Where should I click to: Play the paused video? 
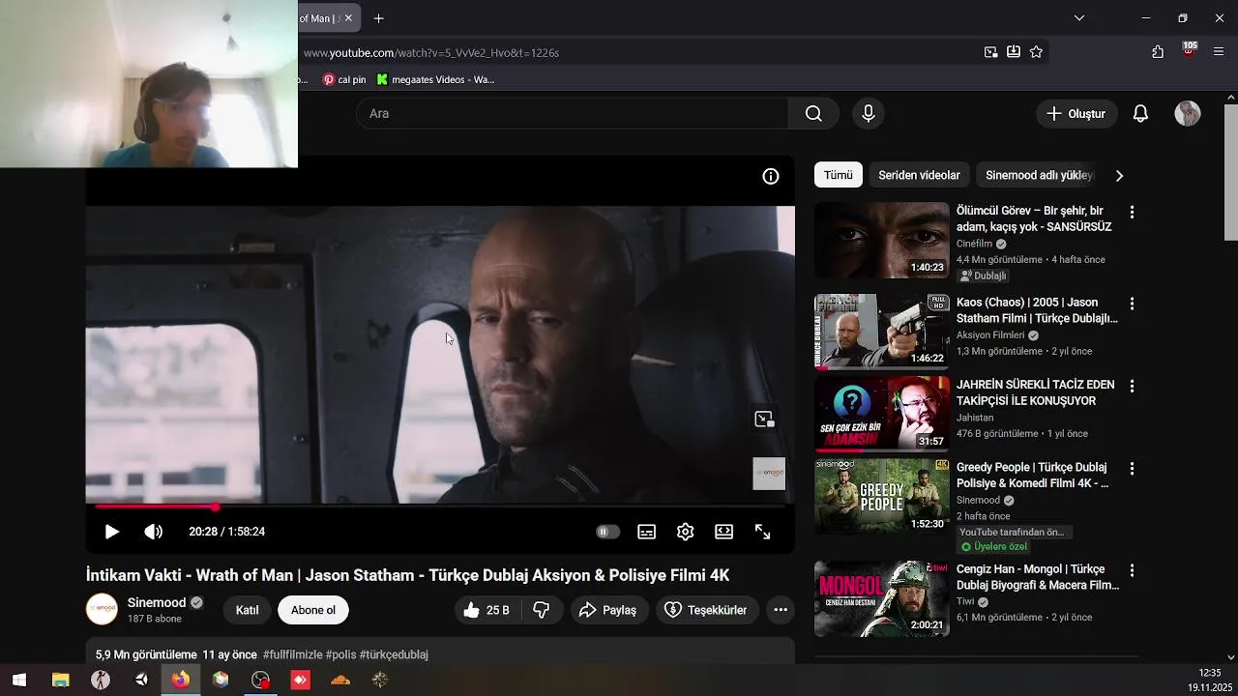tap(111, 532)
